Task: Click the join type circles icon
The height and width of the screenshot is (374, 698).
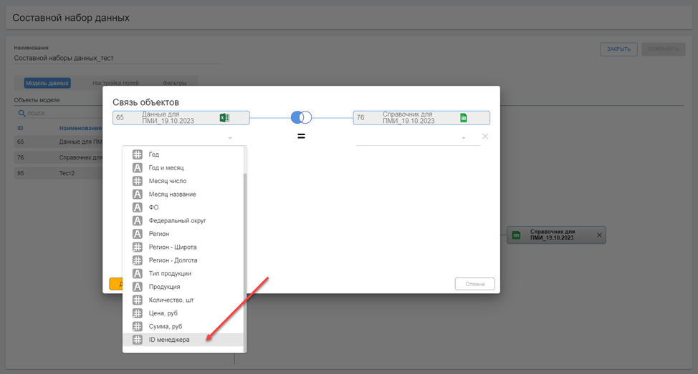Action: click(x=301, y=117)
